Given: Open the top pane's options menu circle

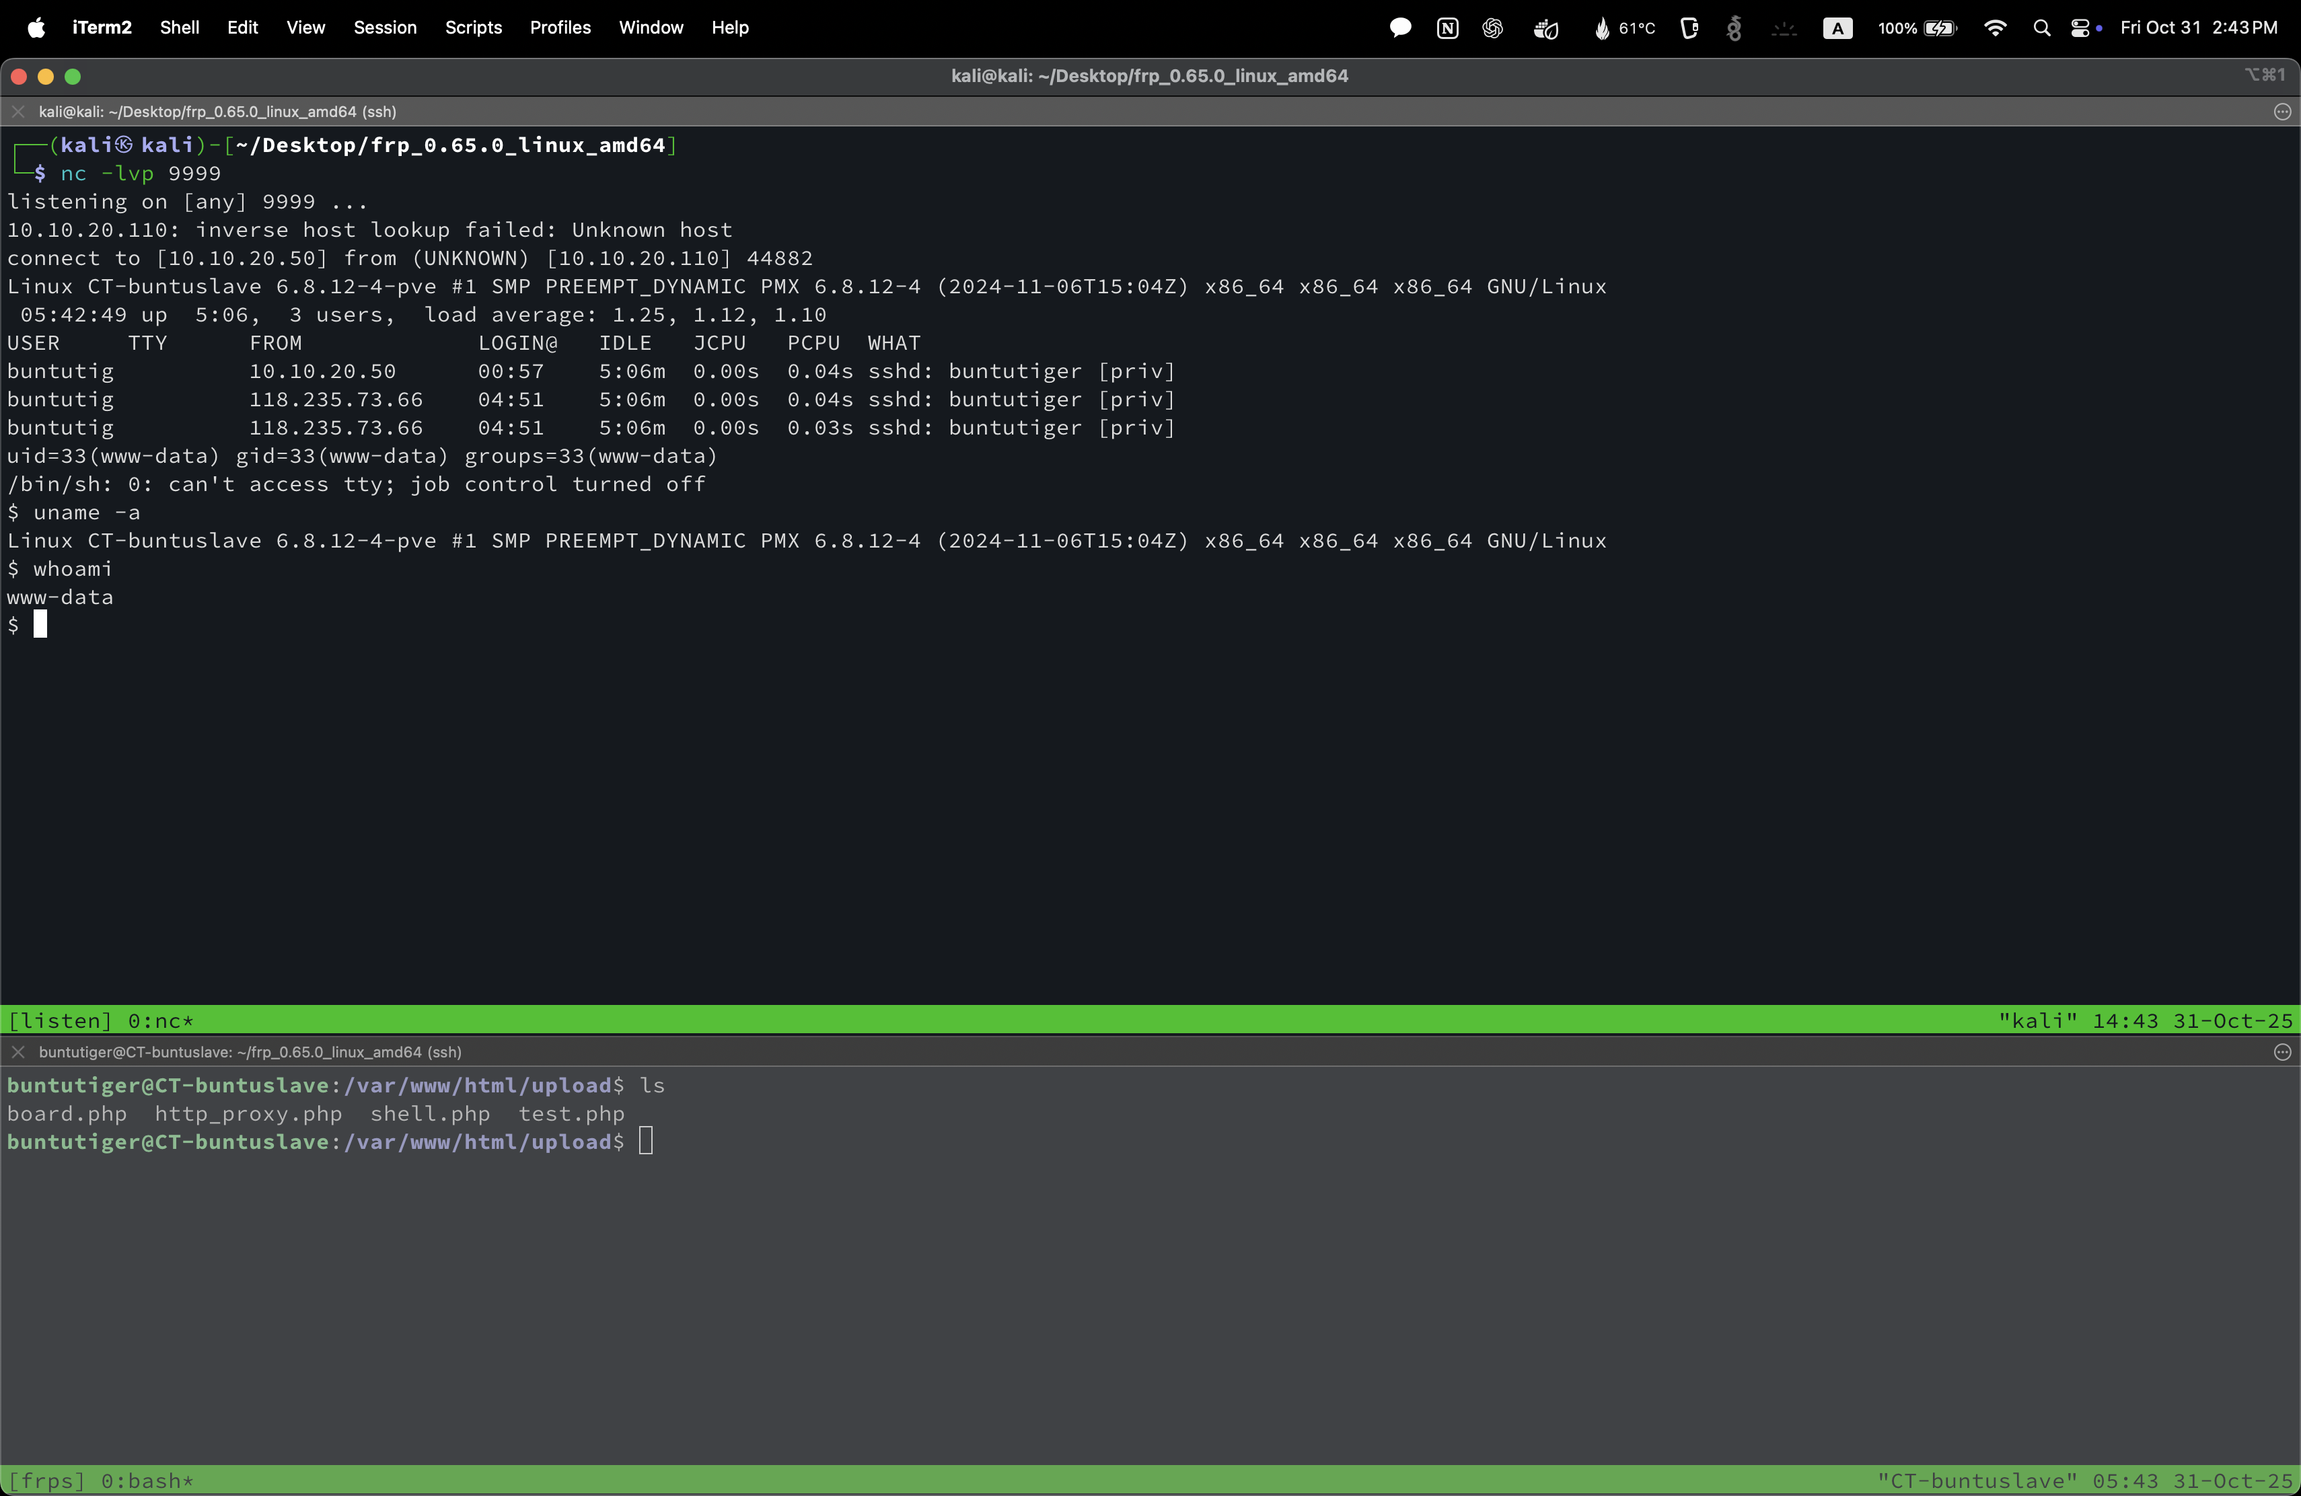Looking at the screenshot, I should coord(2281,112).
